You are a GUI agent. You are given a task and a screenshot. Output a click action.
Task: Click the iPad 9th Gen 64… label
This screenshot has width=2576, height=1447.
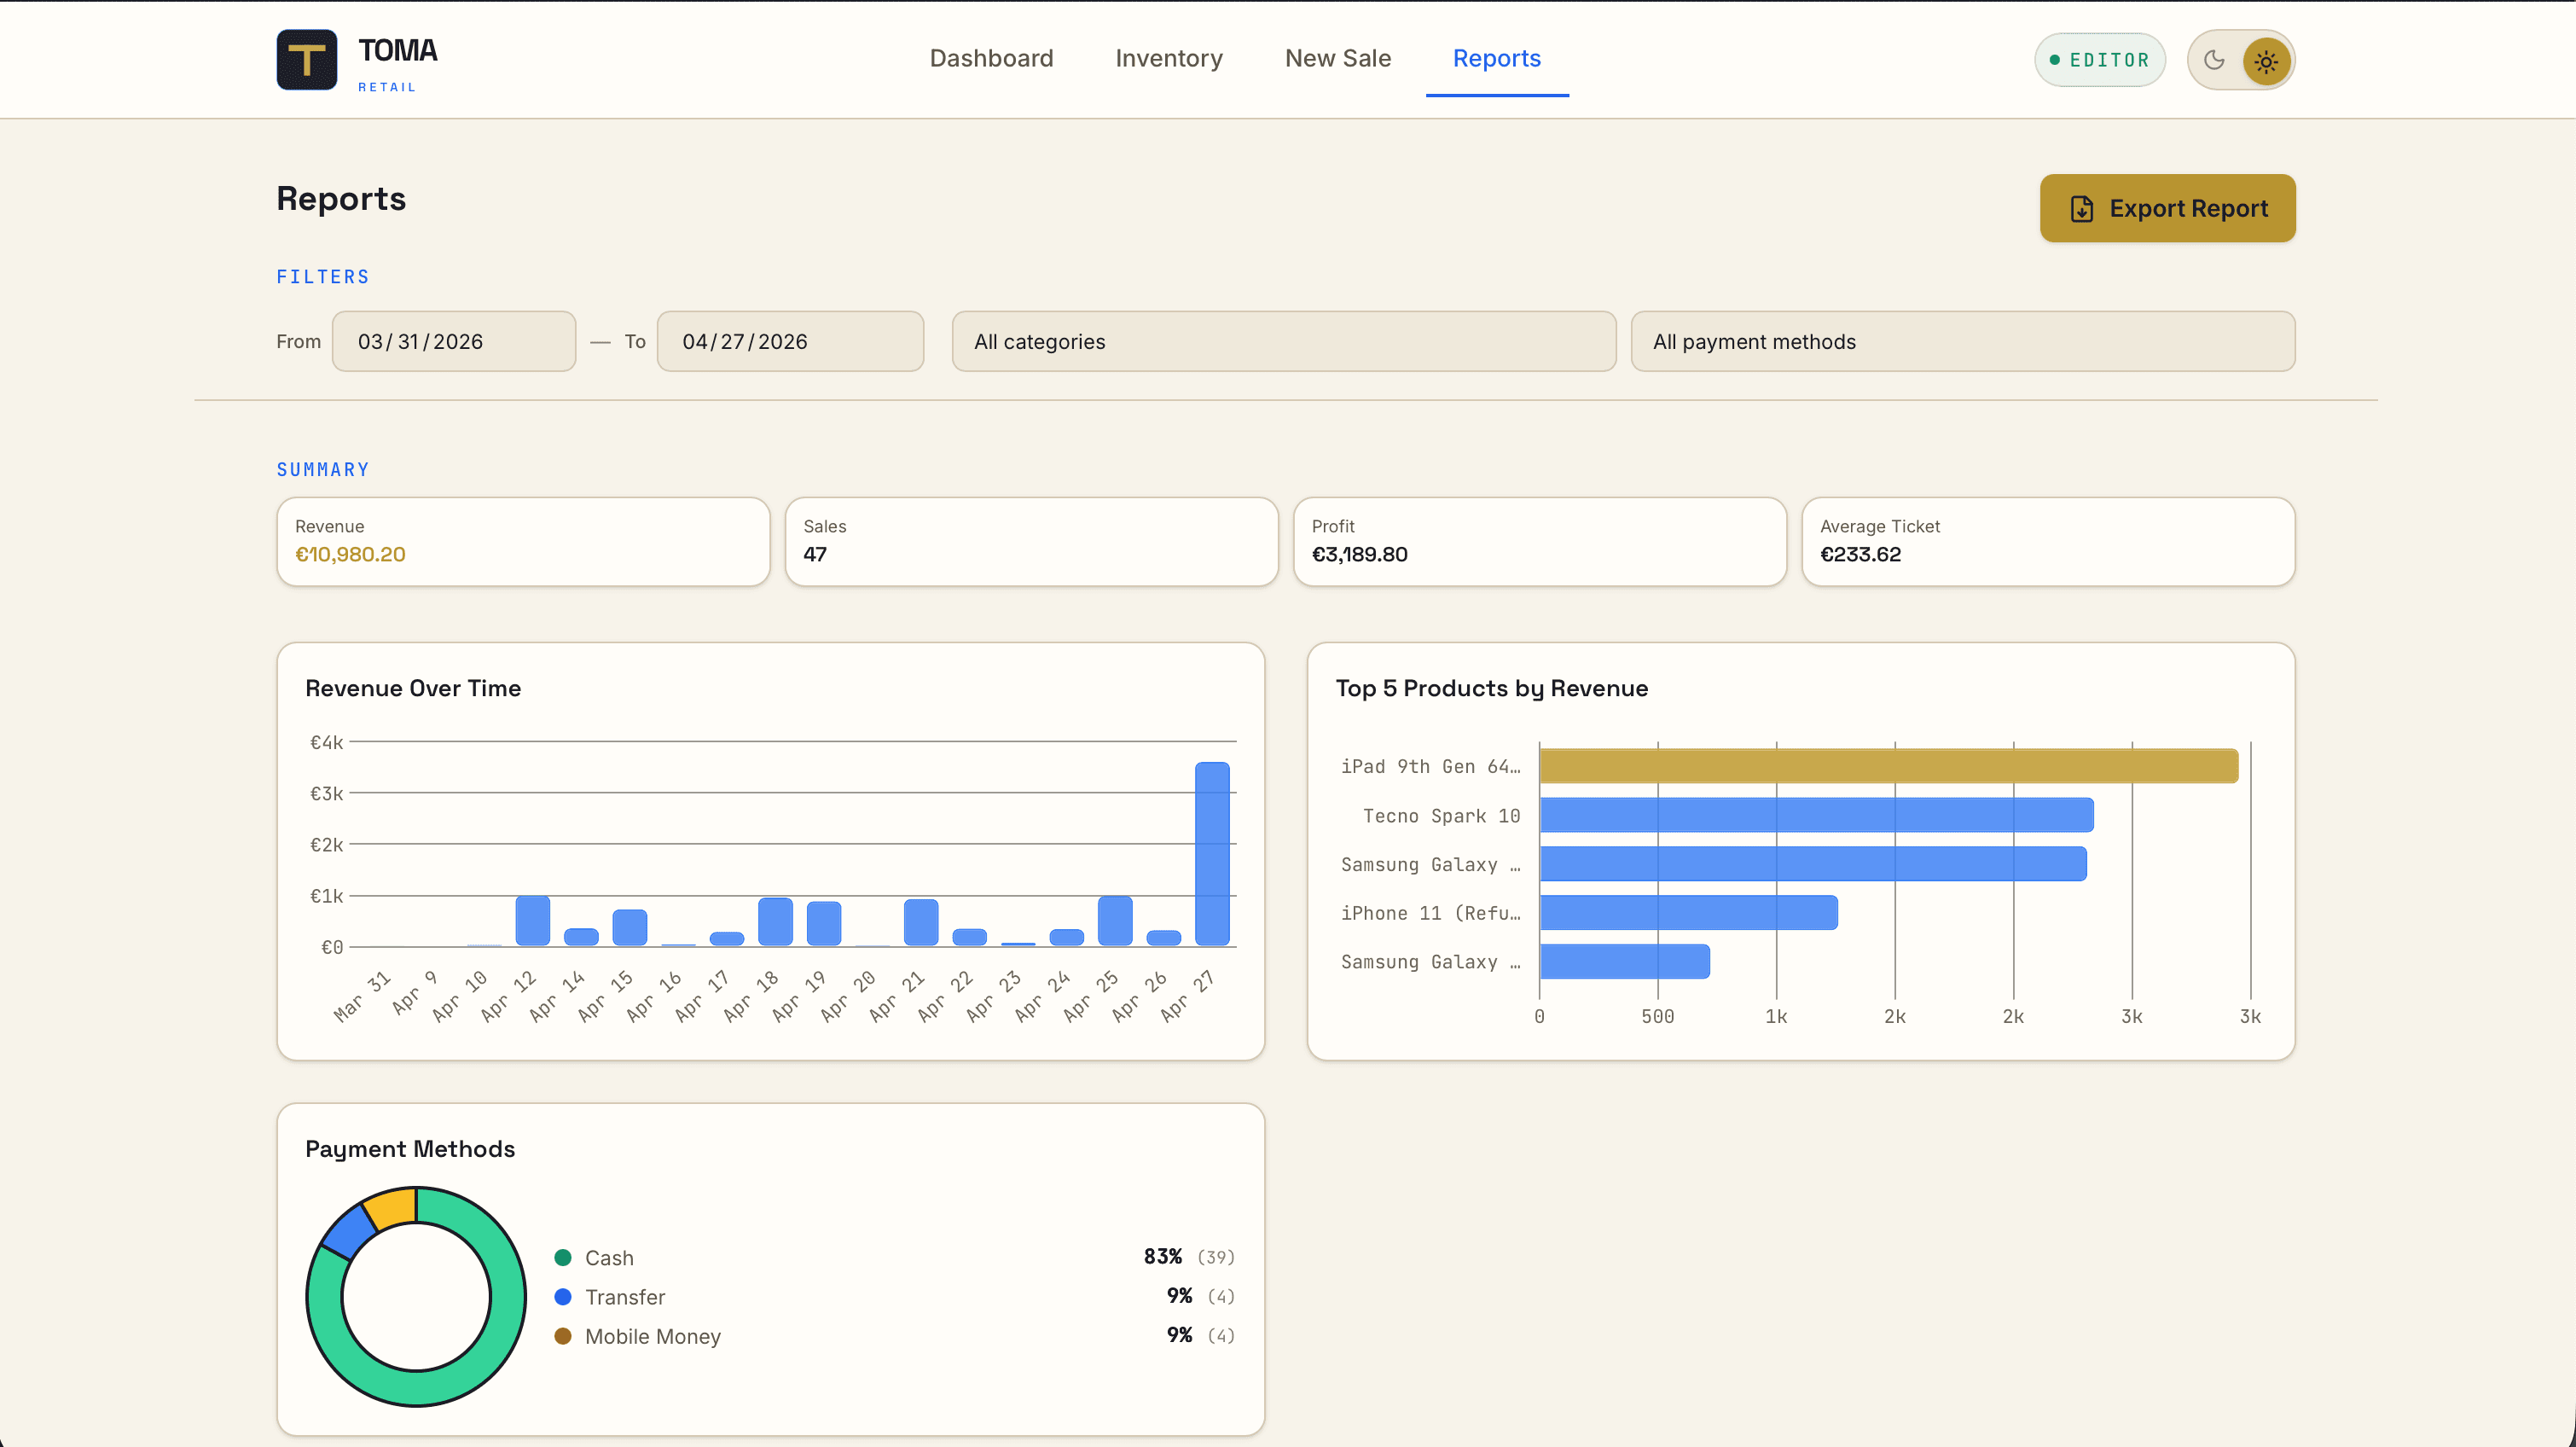tap(1430, 766)
